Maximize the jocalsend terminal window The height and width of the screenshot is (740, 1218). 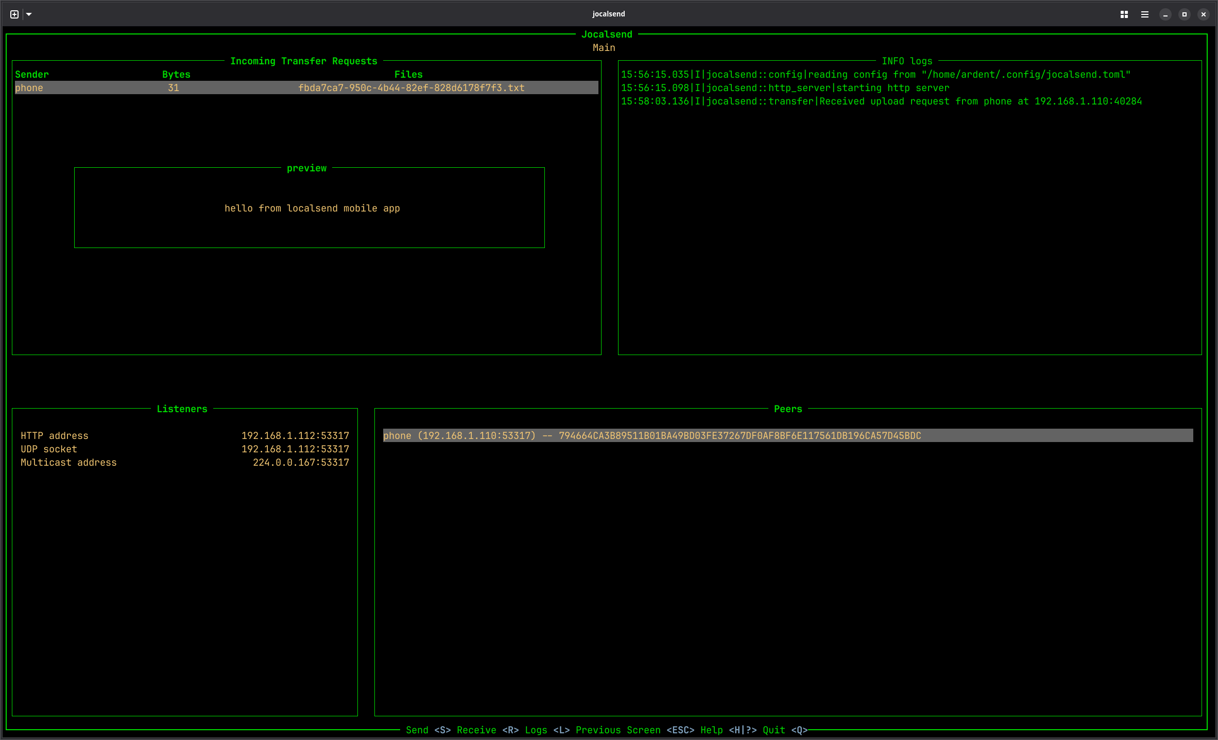1184,14
